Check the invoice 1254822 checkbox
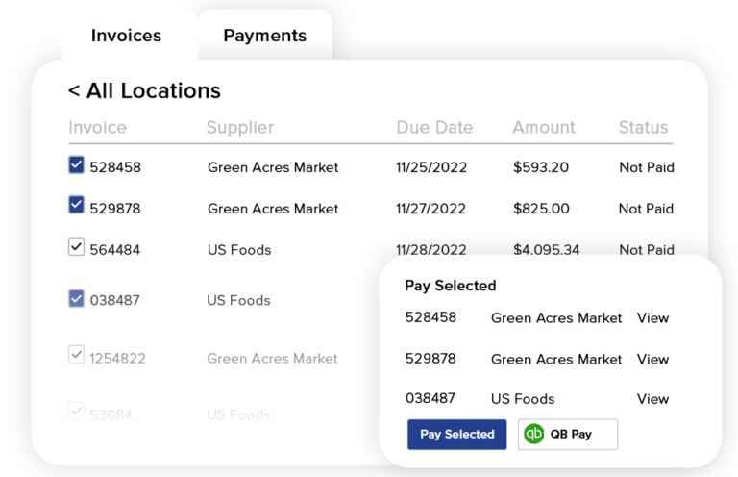This screenshot has width=738, height=477. pyautogui.click(x=77, y=355)
